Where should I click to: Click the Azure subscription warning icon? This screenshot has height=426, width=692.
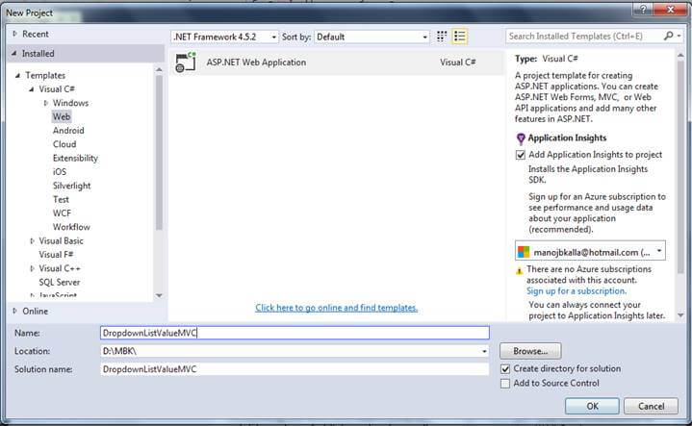tap(520, 270)
